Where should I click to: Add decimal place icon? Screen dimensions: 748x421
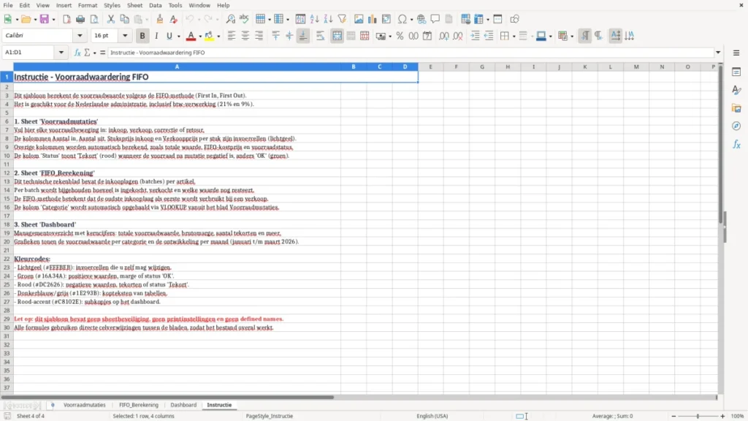point(444,36)
